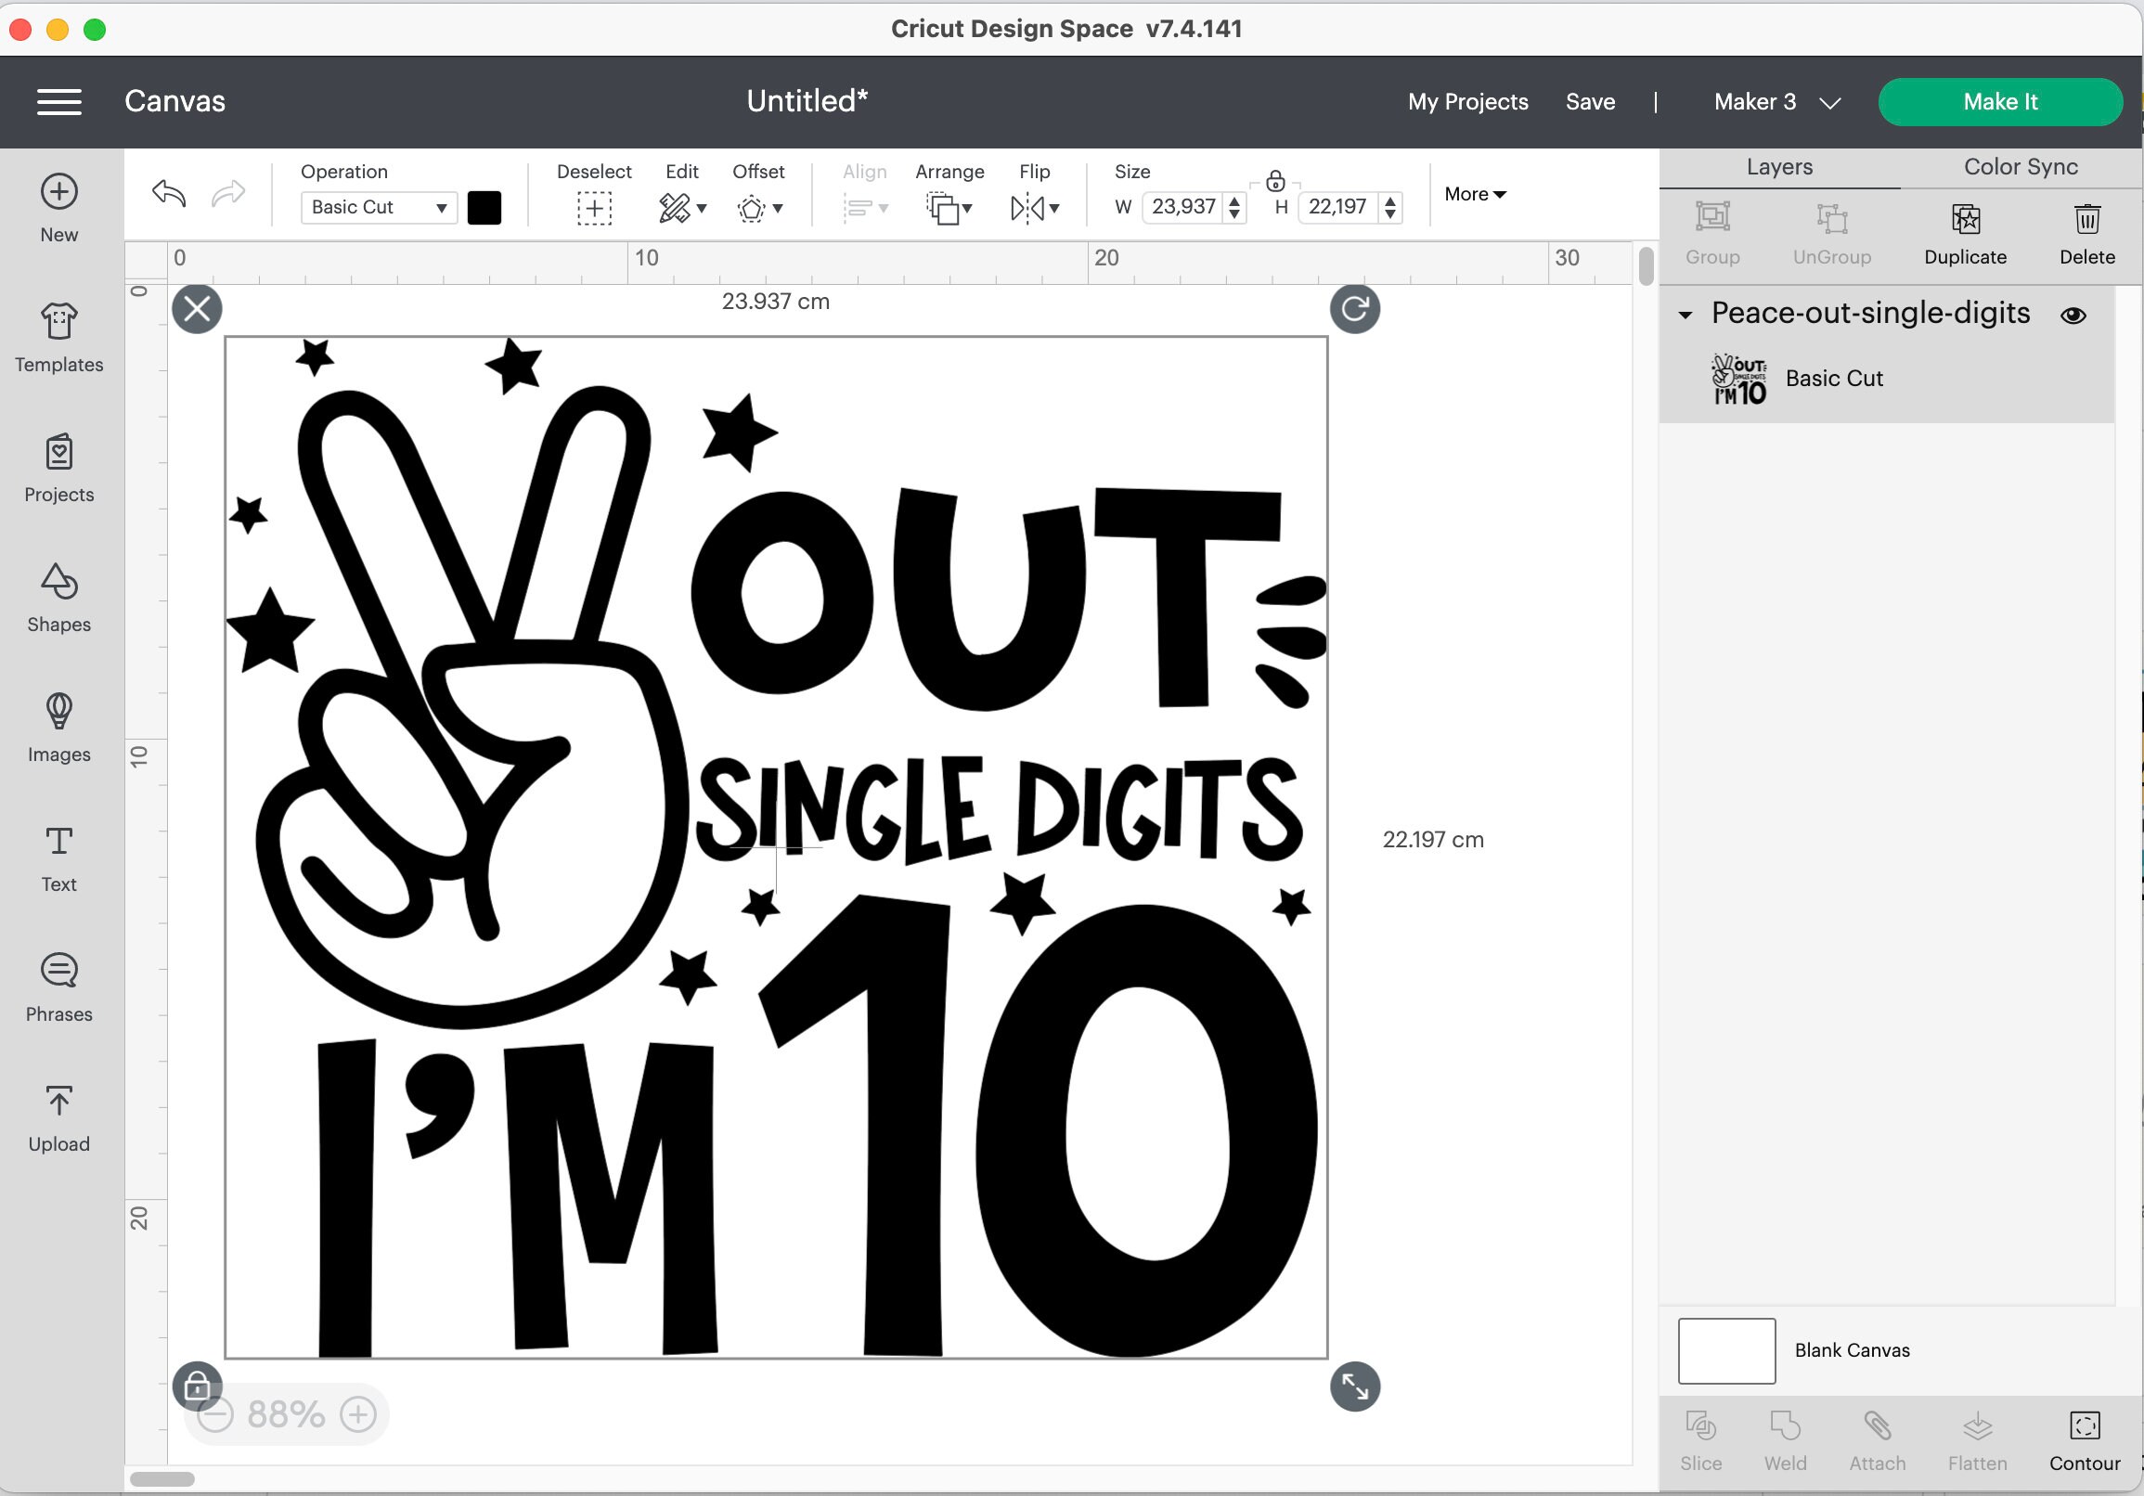Click the black operation color swatch
This screenshot has width=2144, height=1496.
[x=484, y=207]
